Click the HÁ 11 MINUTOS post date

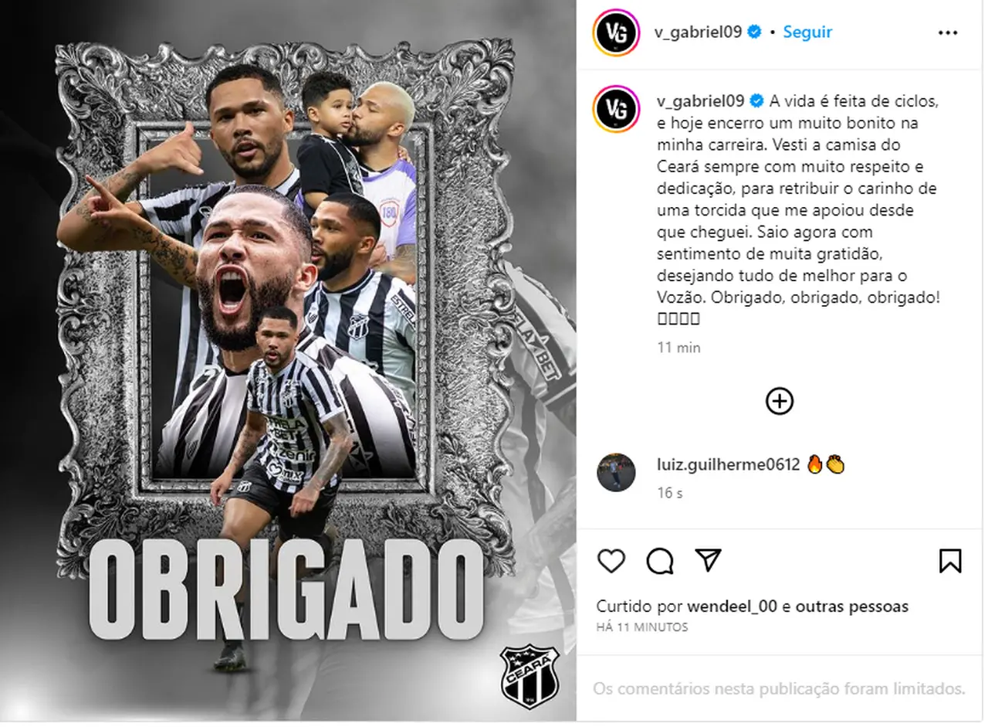coord(641,627)
